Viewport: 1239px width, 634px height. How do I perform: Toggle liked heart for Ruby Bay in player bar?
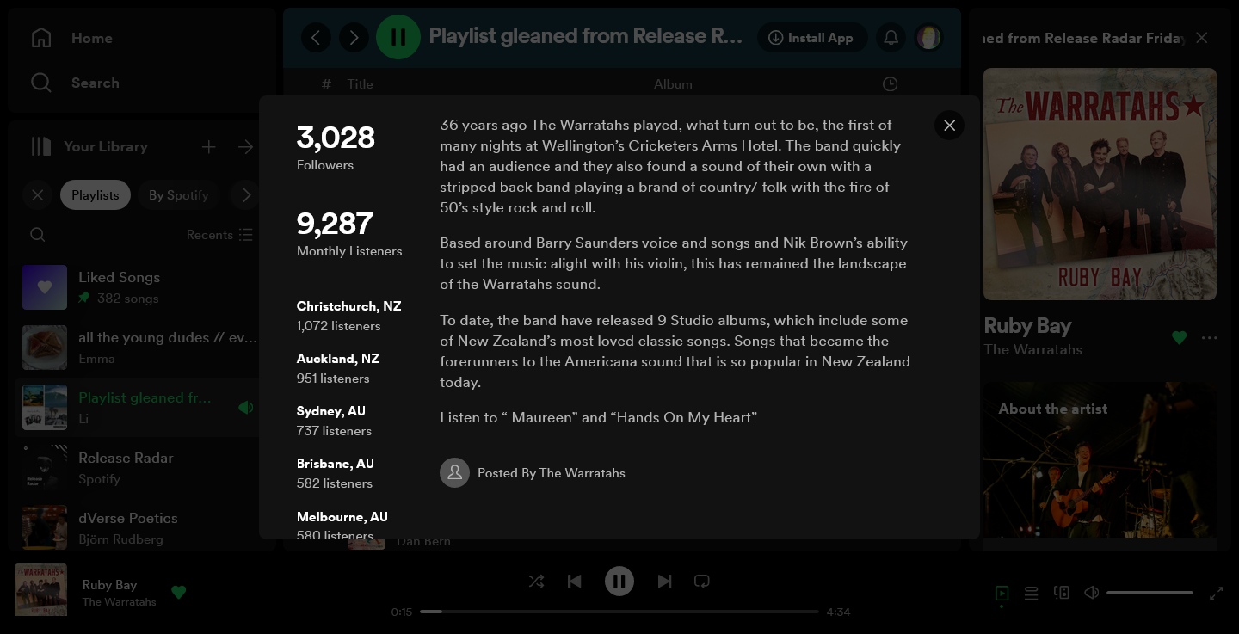[179, 592]
